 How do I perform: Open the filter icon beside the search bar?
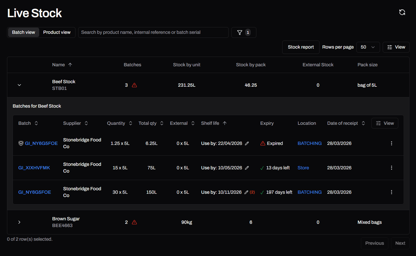point(239,32)
